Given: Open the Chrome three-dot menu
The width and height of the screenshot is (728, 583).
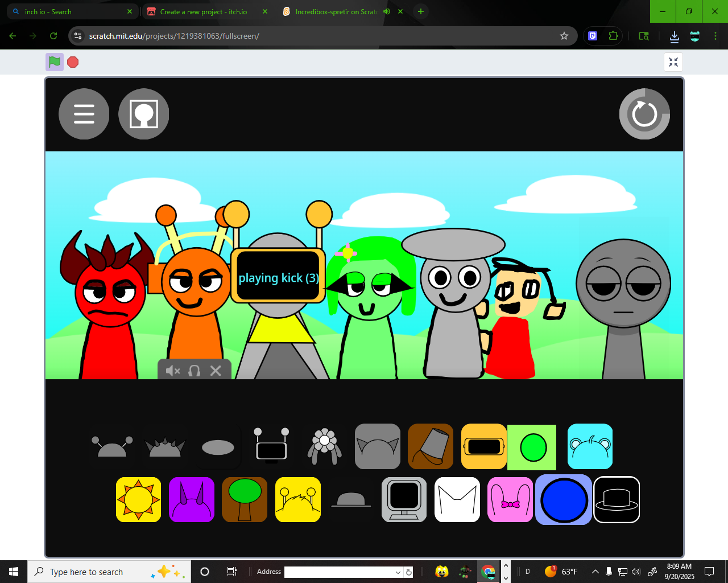Looking at the screenshot, I should pos(715,36).
